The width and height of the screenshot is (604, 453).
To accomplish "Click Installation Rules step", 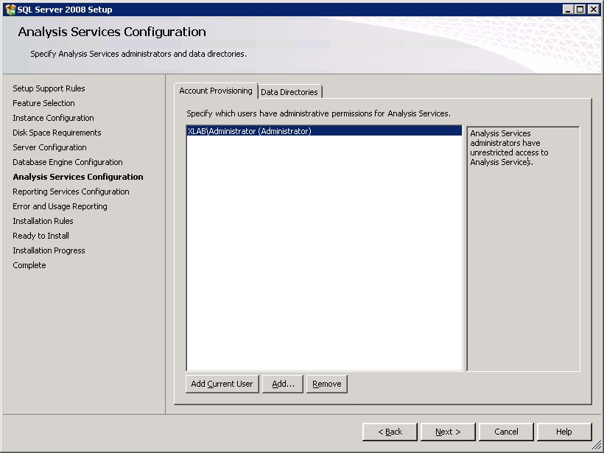I will tap(43, 221).
